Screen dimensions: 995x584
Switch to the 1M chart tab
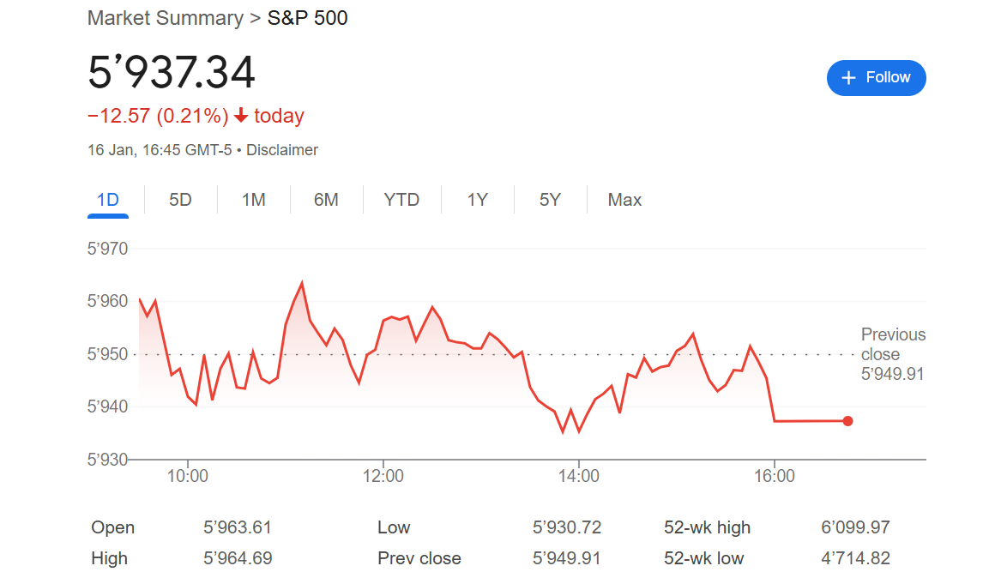253,200
